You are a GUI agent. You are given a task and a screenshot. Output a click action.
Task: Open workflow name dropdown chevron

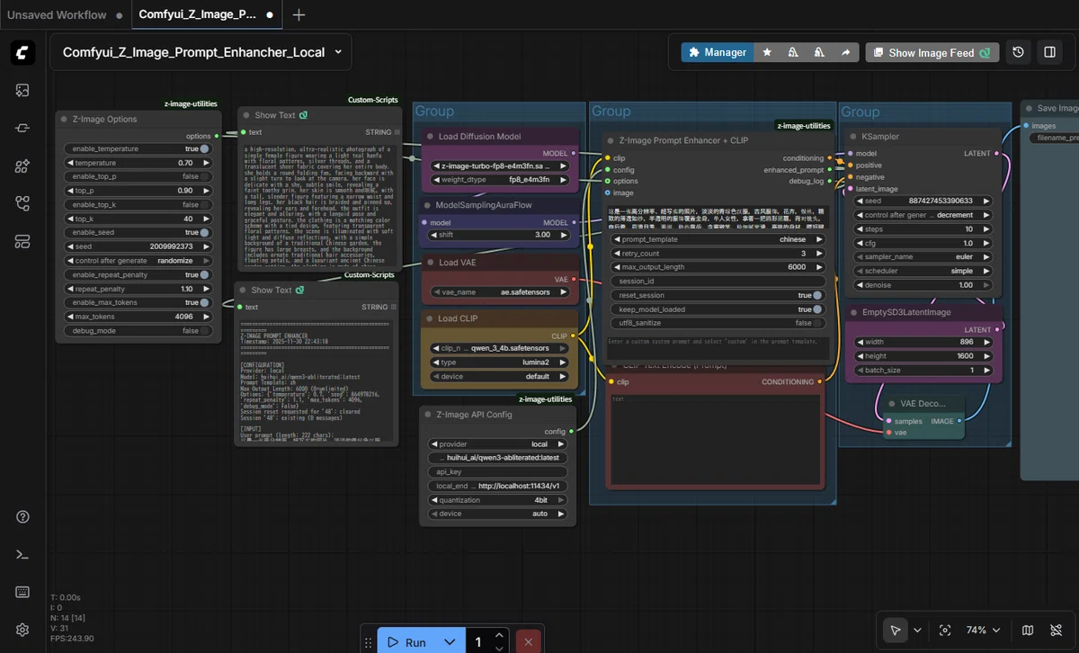click(338, 52)
